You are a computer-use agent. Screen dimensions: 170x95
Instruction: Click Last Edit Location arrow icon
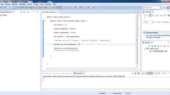click(x=83, y=8)
